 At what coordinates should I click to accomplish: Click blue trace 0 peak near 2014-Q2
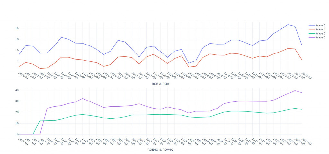[61, 37]
